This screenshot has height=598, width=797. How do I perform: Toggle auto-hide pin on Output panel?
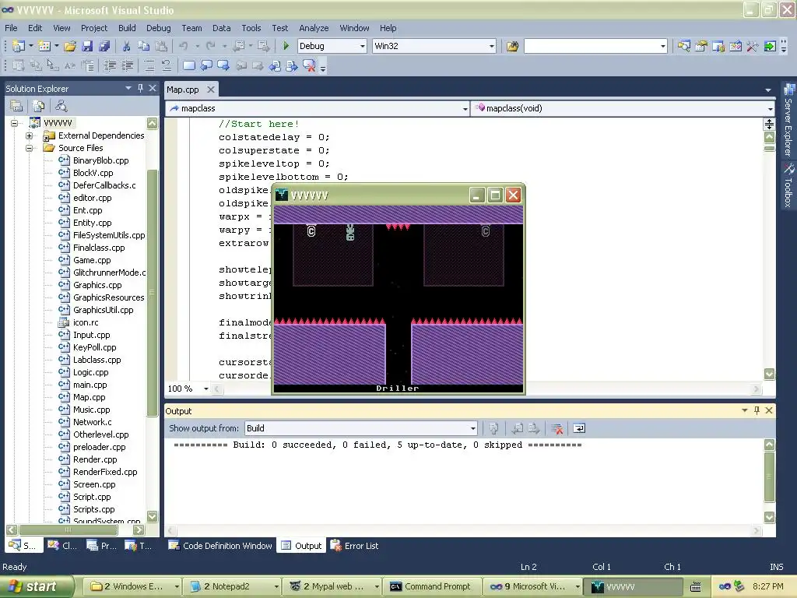(757, 410)
